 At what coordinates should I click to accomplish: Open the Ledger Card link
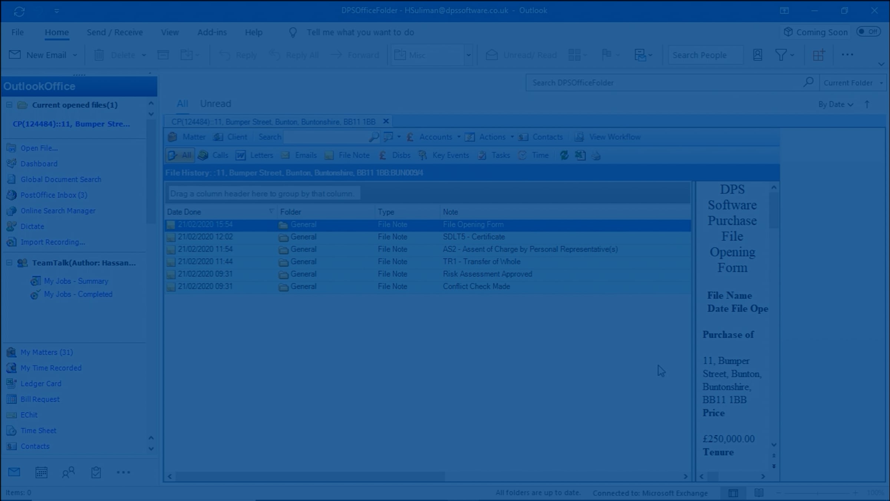pos(41,383)
